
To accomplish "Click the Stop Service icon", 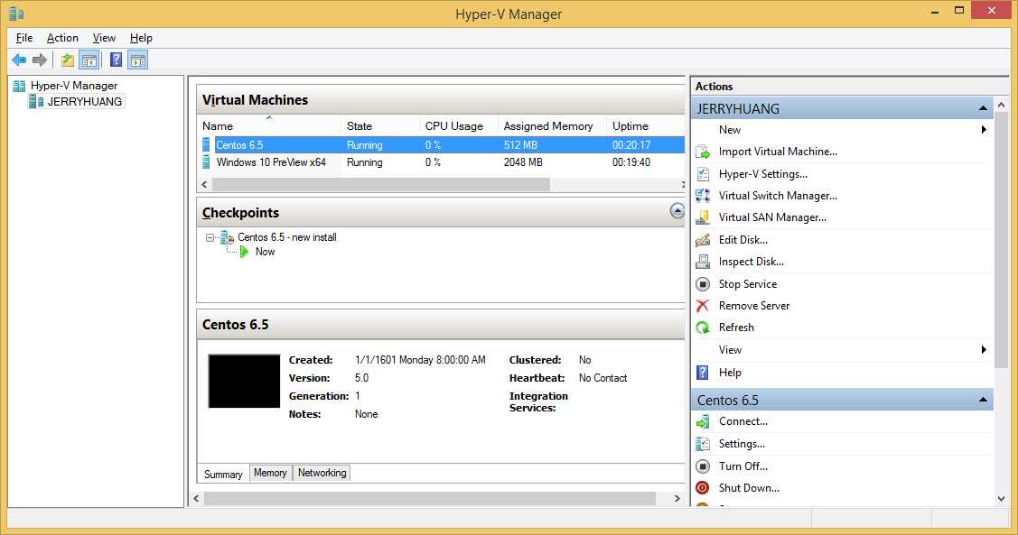I will 703,284.
